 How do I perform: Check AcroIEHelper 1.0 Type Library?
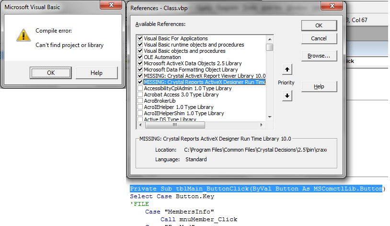[140, 107]
